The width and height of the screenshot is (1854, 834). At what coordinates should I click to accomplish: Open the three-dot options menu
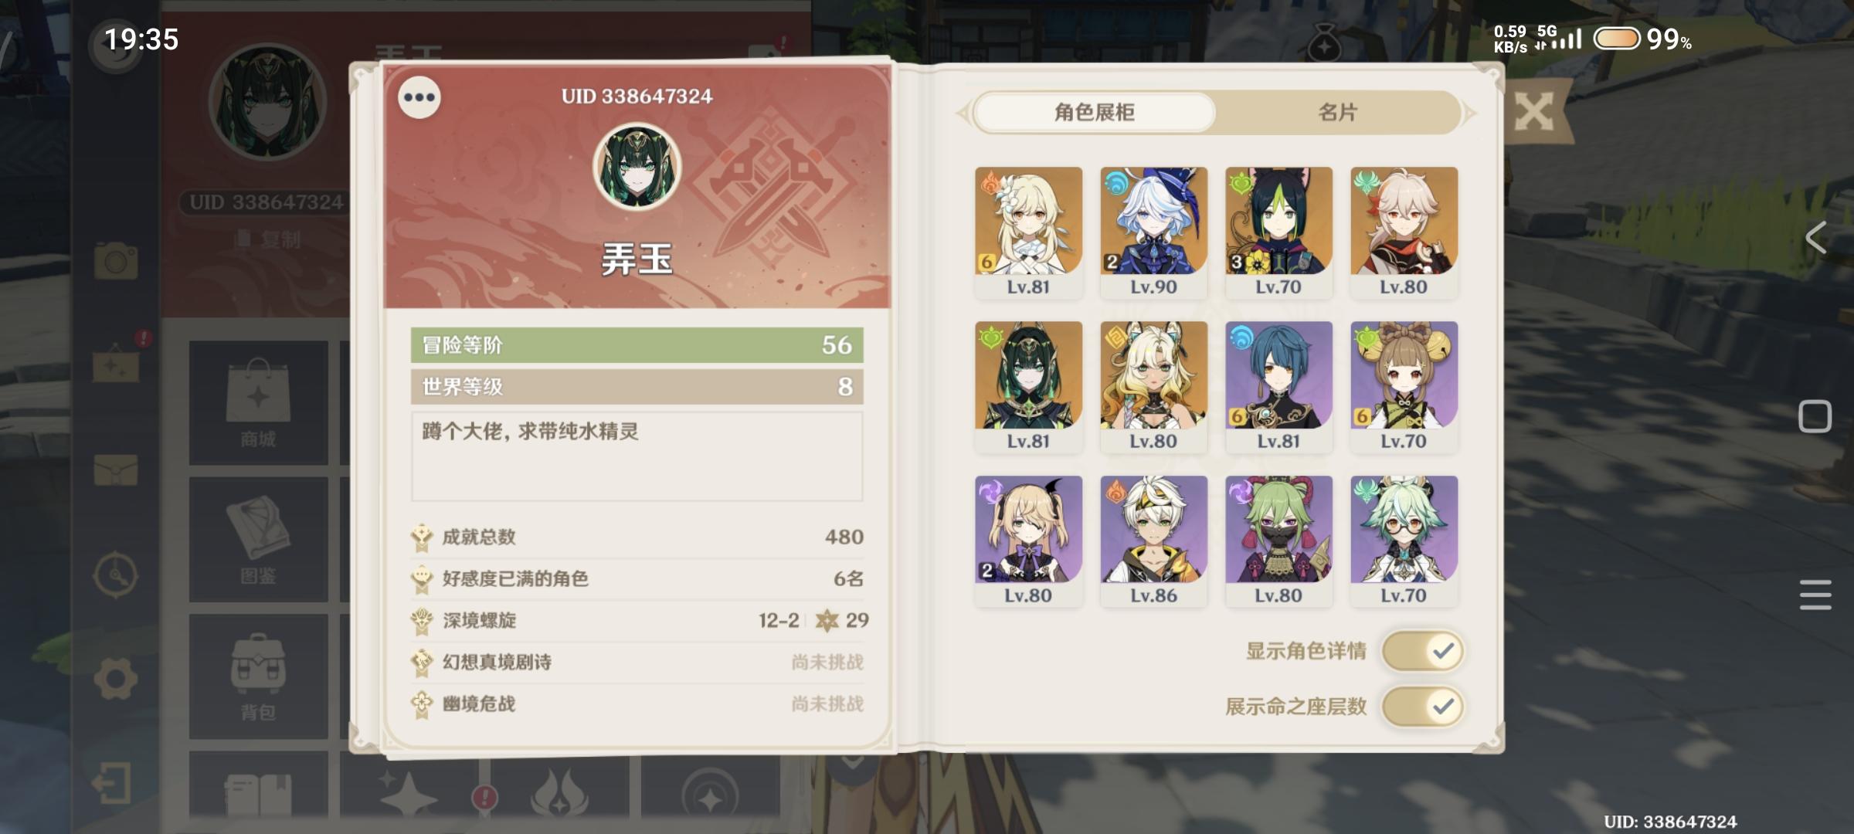tap(419, 97)
